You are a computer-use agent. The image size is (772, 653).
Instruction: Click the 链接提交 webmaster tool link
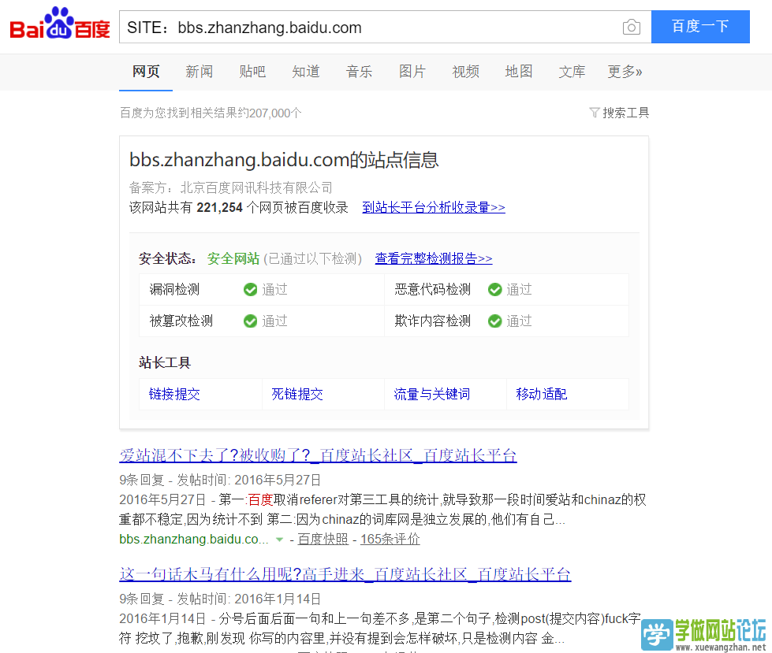click(173, 393)
